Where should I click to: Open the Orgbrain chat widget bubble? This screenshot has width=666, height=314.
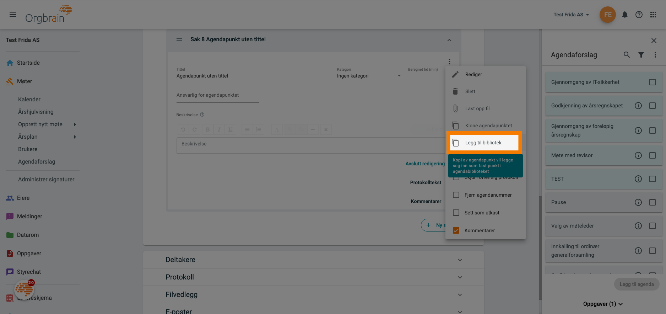[24, 290]
